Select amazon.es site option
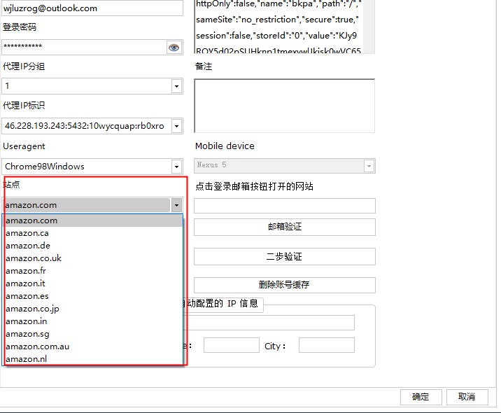Image resolution: width=501 pixels, height=413 pixels. point(92,296)
